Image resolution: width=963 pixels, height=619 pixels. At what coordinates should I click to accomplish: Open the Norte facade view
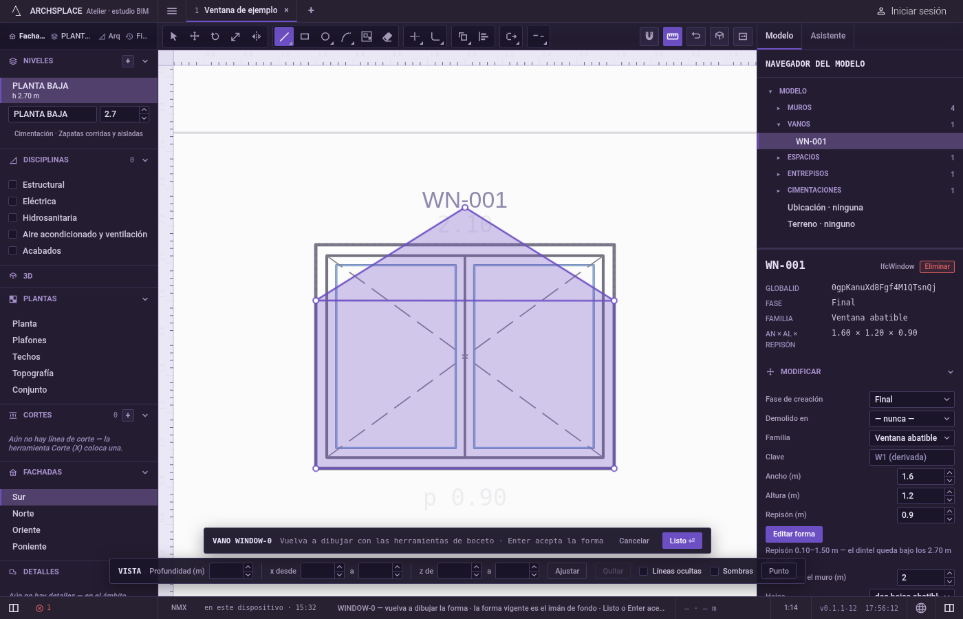pos(23,514)
